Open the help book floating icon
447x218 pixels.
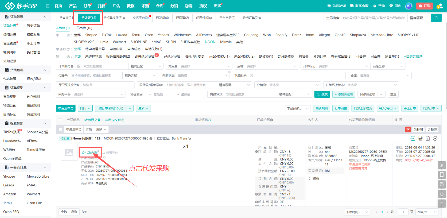tap(442, 184)
